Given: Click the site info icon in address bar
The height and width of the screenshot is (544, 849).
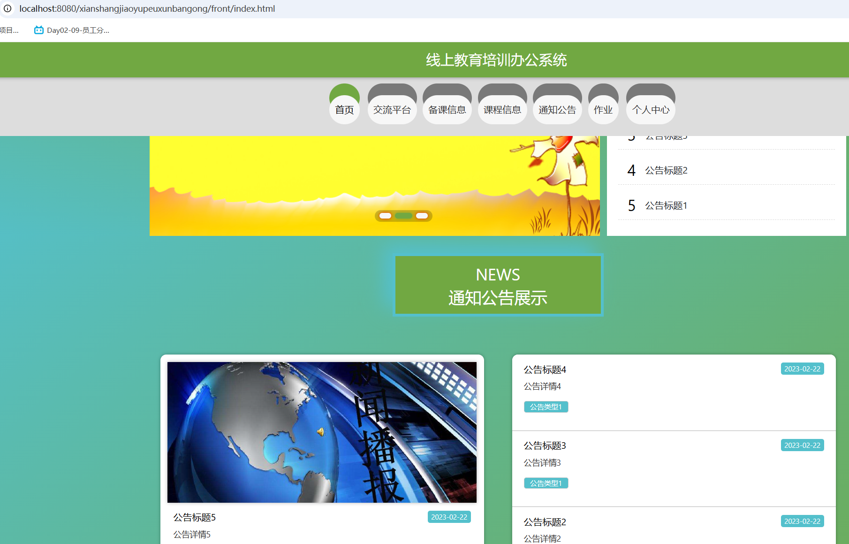Looking at the screenshot, I should click(x=8, y=8).
